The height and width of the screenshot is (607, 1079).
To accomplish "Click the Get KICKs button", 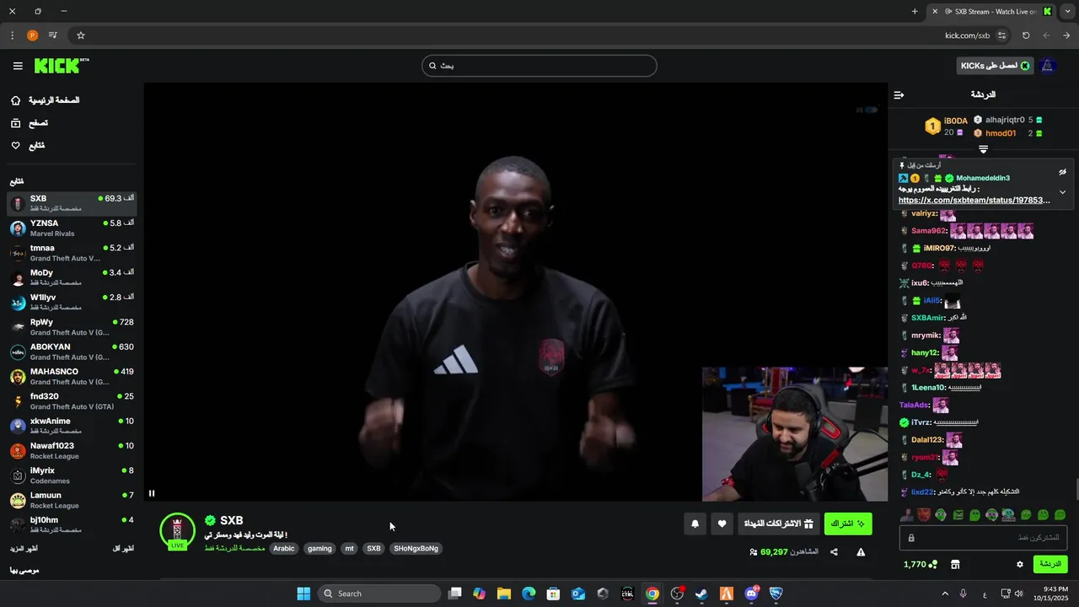I will point(995,66).
